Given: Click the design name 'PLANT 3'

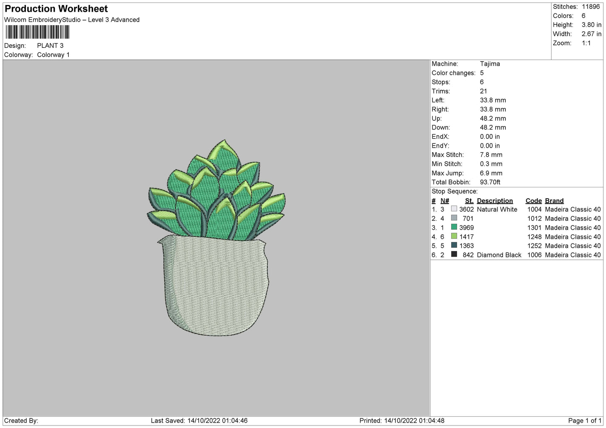Looking at the screenshot, I should pyautogui.click(x=50, y=46).
